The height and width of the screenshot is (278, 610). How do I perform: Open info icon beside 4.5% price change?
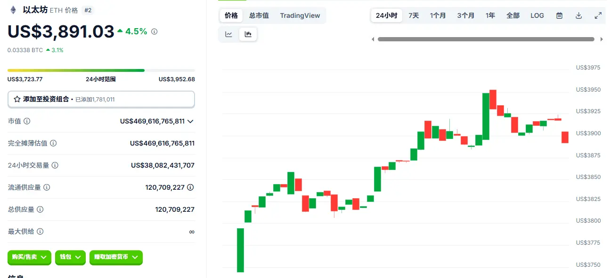pos(155,32)
